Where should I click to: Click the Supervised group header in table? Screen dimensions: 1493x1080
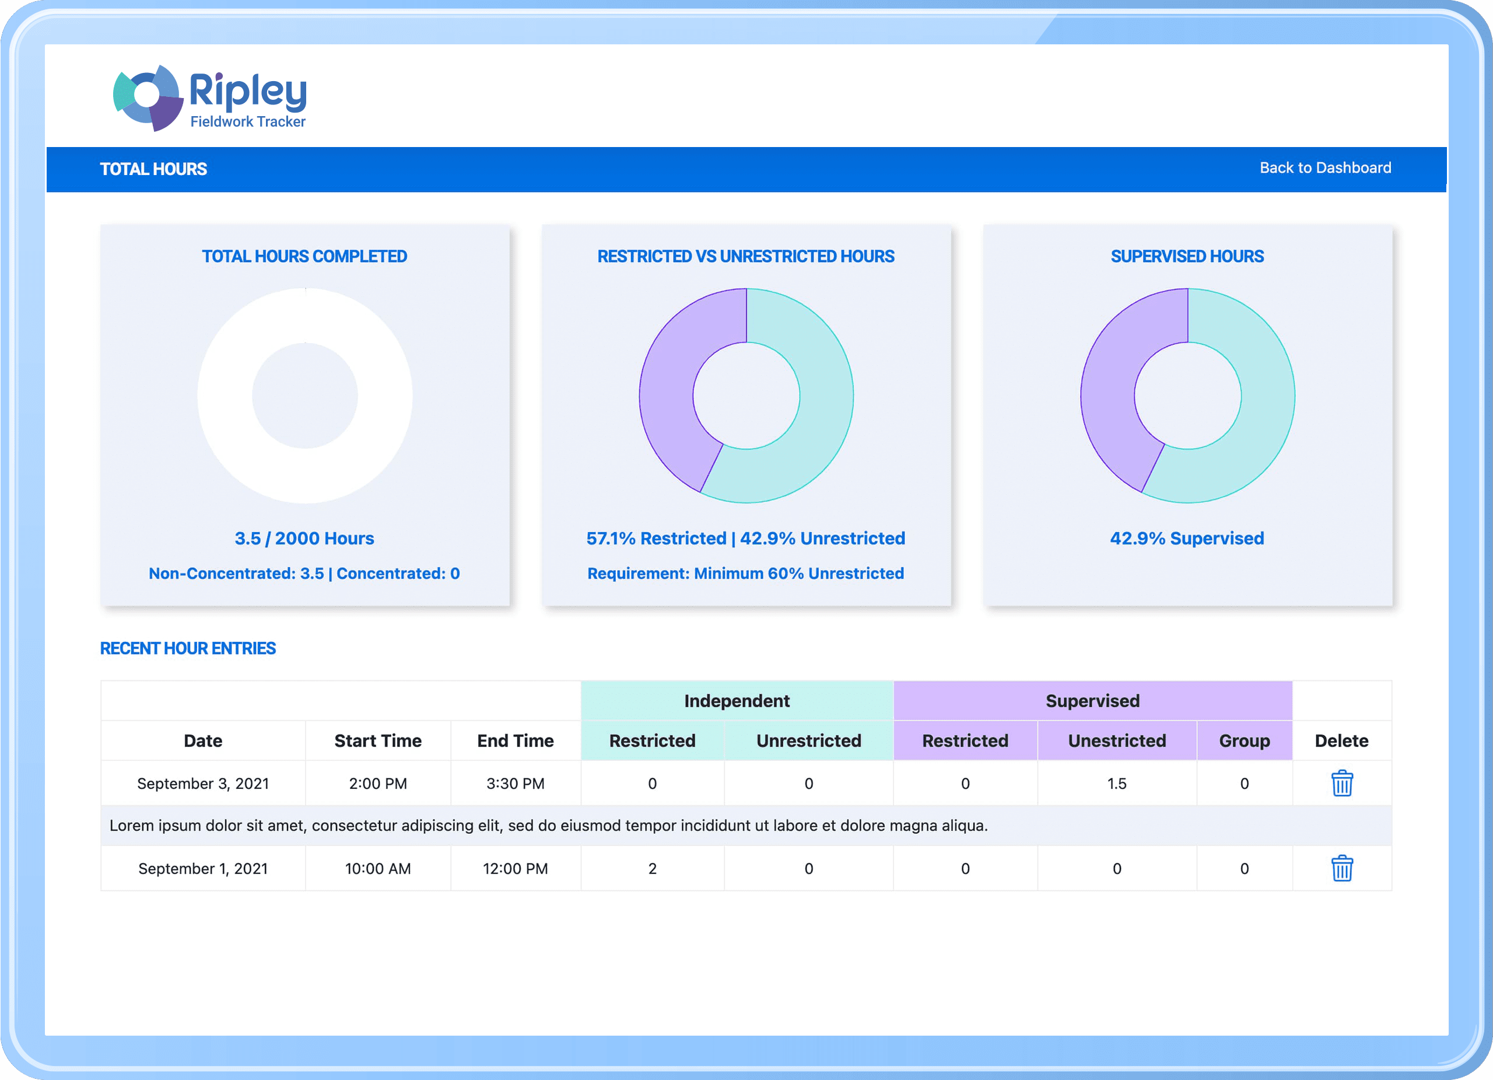pyautogui.click(x=1093, y=701)
